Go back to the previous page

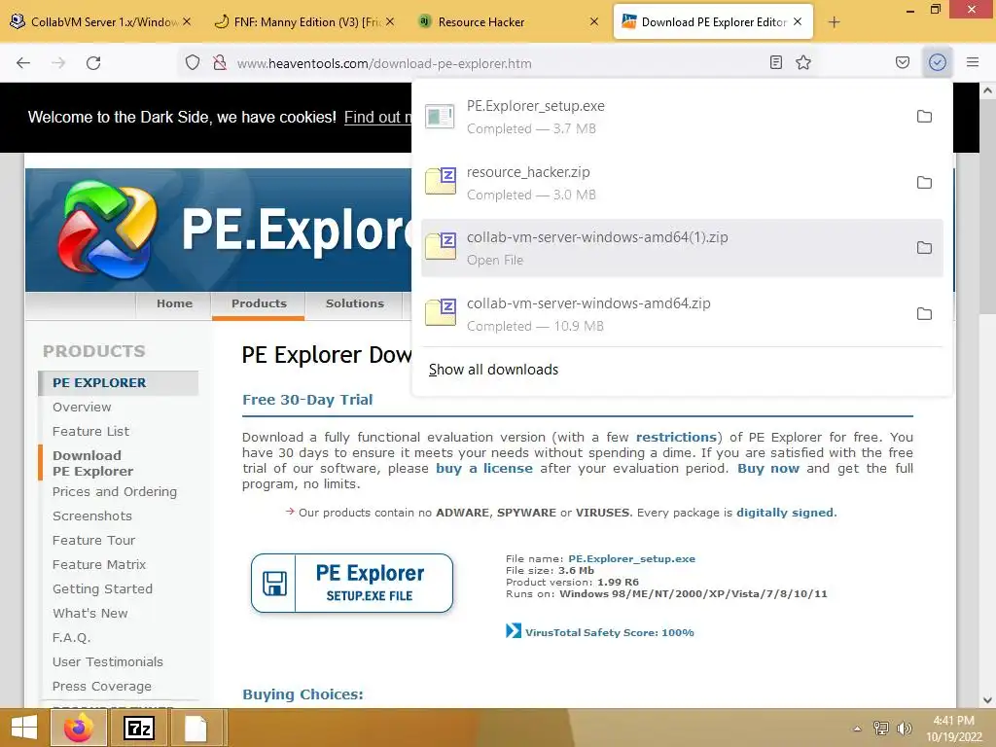pyautogui.click(x=23, y=63)
